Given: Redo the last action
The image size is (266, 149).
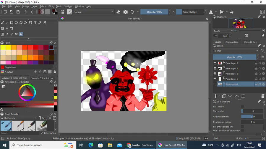Looking at the screenshot, I should [32, 12].
